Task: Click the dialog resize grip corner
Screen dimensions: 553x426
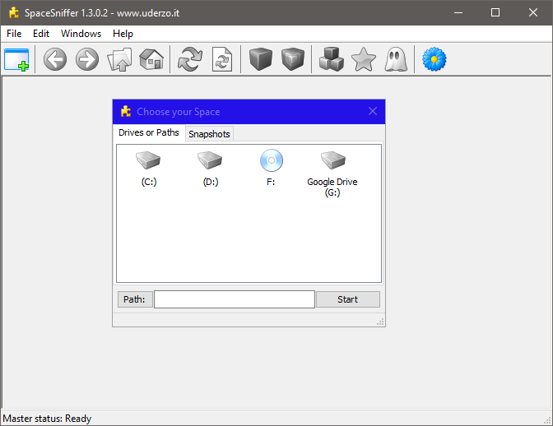Action: (380, 322)
